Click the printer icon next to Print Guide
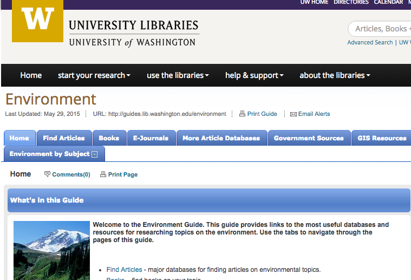Image resolution: width=411 pixels, height=280 pixels. click(242, 114)
